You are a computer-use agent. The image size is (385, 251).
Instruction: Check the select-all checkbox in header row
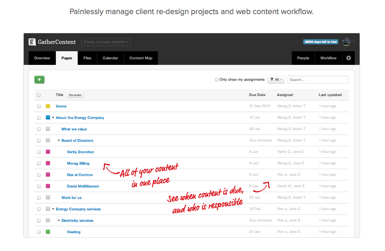click(39, 95)
